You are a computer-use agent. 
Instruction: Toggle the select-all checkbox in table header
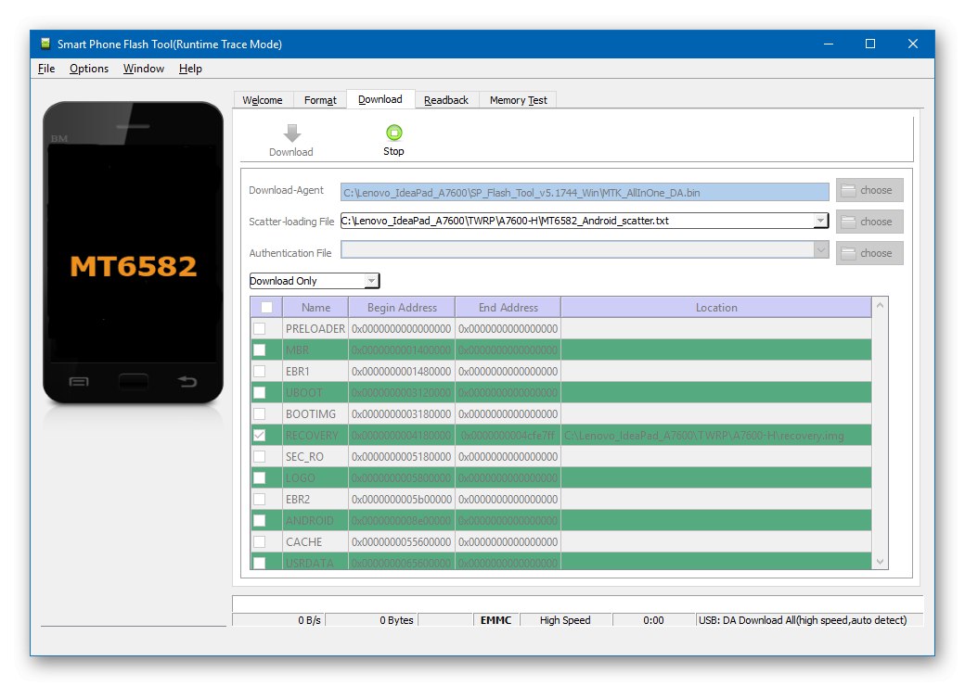pos(266,307)
